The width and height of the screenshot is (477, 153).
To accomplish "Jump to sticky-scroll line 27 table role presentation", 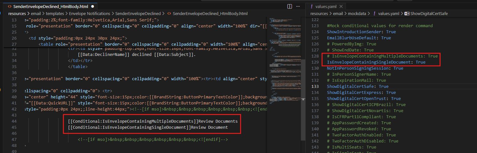I will (x=153, y=44).
